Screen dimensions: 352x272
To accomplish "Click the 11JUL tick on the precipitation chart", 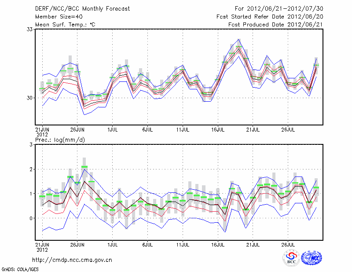I will point(183,243).
